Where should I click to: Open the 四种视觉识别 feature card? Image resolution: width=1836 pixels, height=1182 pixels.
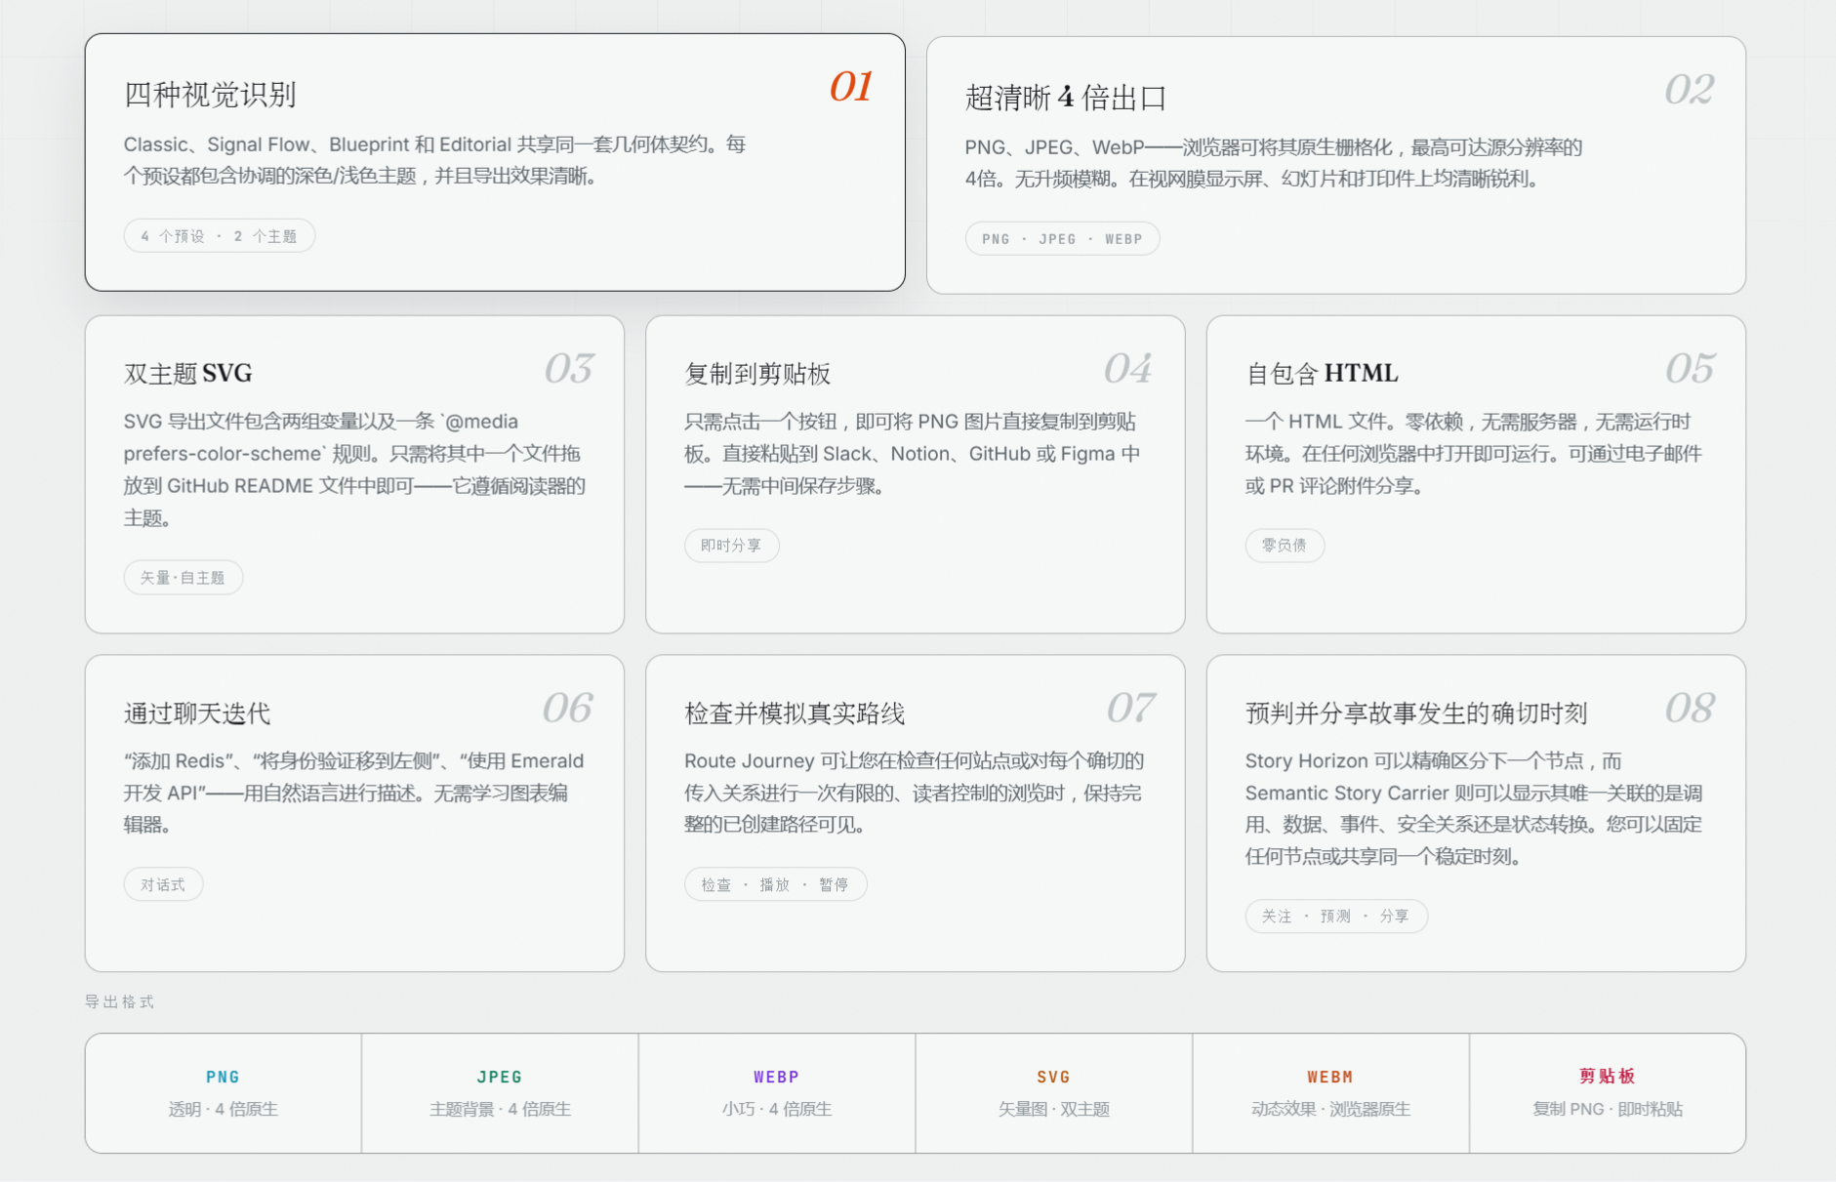[x=495, y=162]
